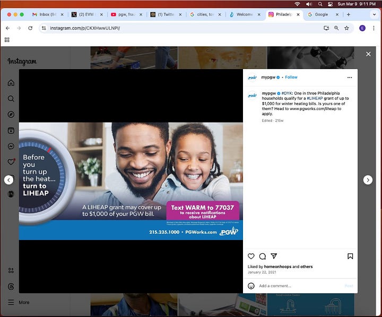Screen dimensions: 382x317
Task: Open the Instagram Home icon in sidebar
Action: (x=11, y=83)
